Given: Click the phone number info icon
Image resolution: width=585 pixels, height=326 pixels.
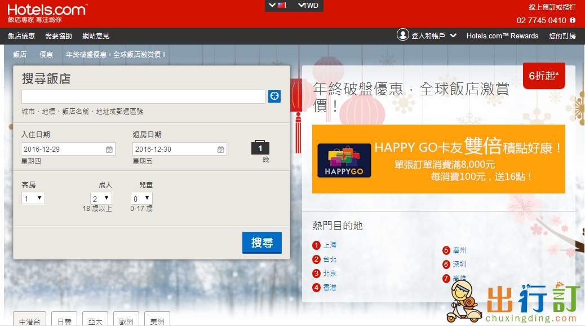Looking at the screenshot, I should pos(572,20).
